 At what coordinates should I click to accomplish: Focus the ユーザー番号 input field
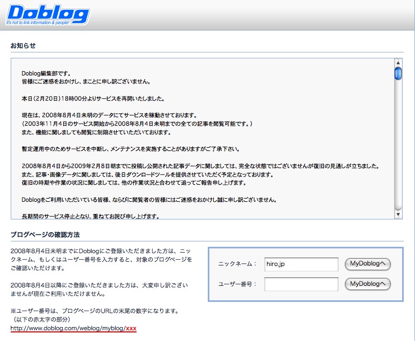301,284
